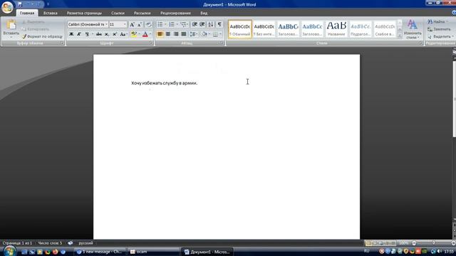Toggle bold (Ж) formatting
The height and width of the screenshot is (256, 456).
point(71,34)
